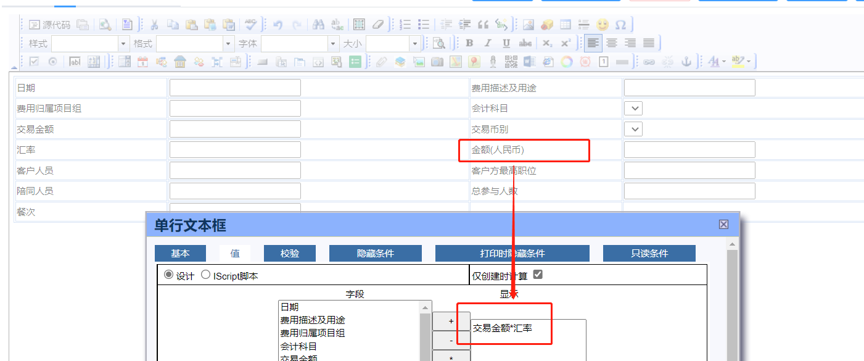The height and width of the screenshot is (361, 864).
Task: Click the blockquote icon
Action: click(483, 25)
